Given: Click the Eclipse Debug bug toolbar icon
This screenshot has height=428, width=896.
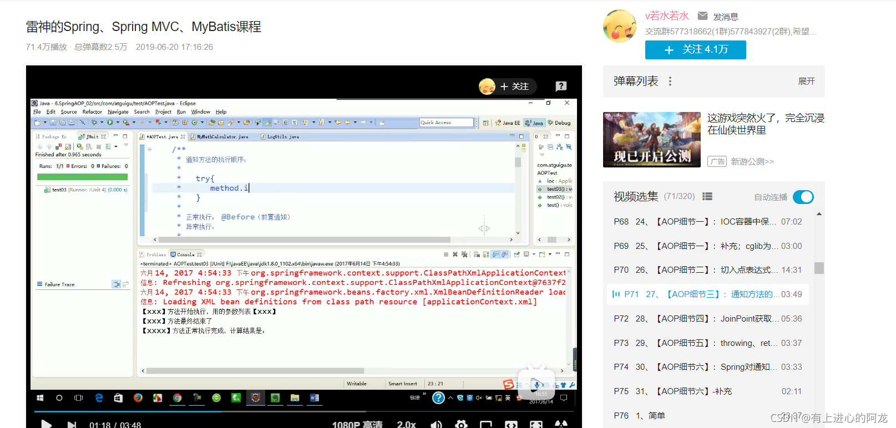Looking at the screenshot, I should [94, 123].
